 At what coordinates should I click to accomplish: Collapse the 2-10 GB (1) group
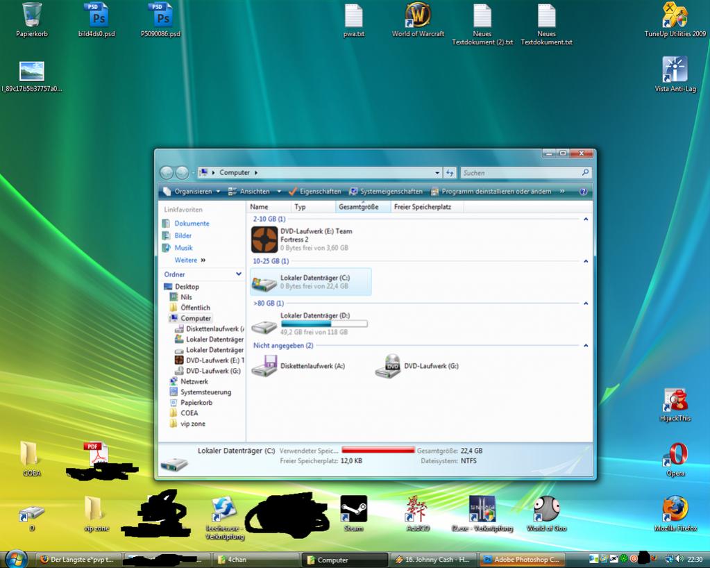pyautogui.click(x=586, y=219)
